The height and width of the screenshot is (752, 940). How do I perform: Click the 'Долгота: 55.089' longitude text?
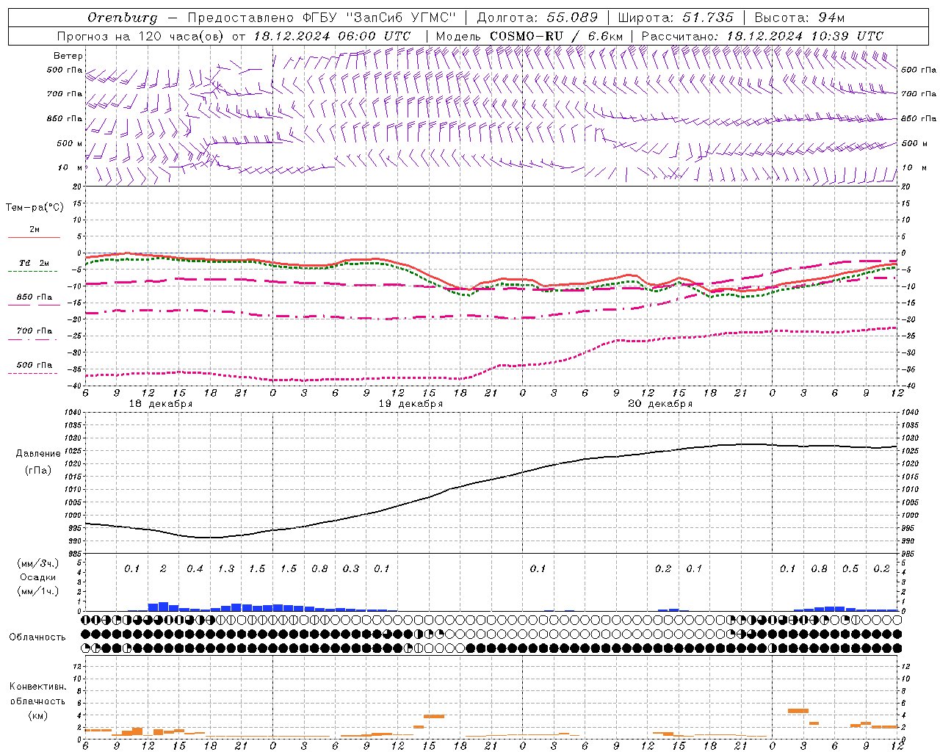coord(537,18)
